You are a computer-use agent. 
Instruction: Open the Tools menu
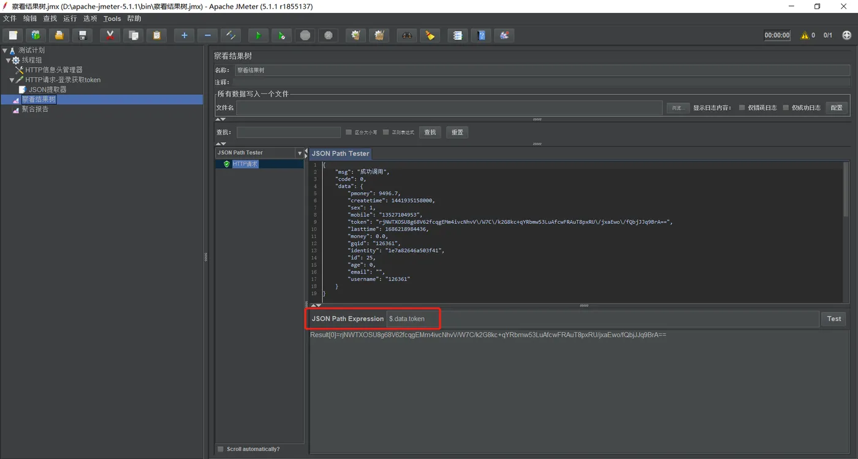point(112,19)
